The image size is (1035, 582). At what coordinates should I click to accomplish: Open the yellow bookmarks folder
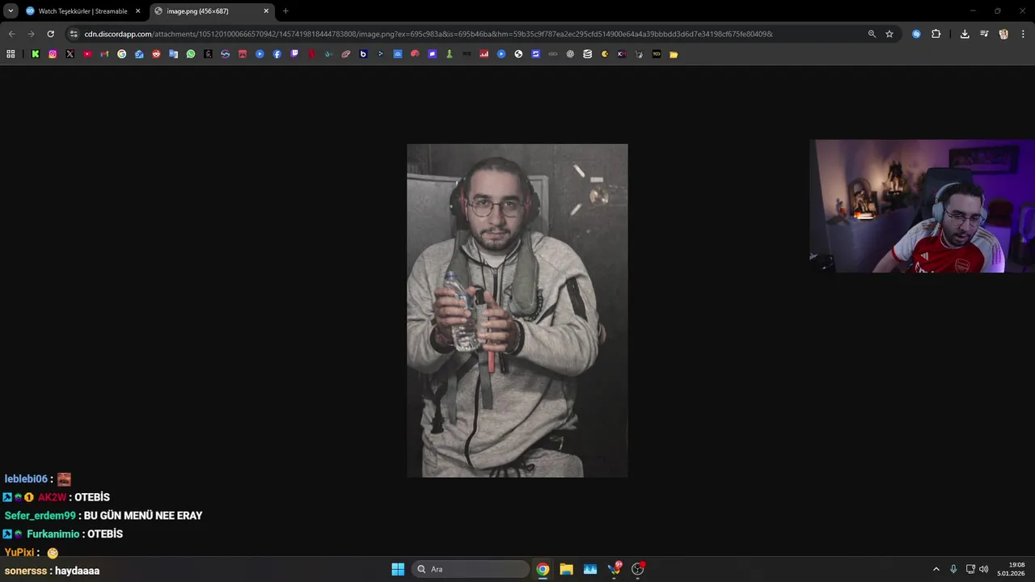674,54
